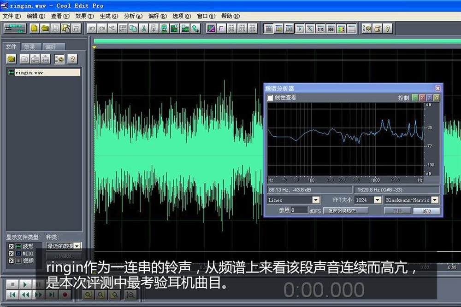Create a new file from the toolbar
The image size is (461, 307).
(35, 29)
